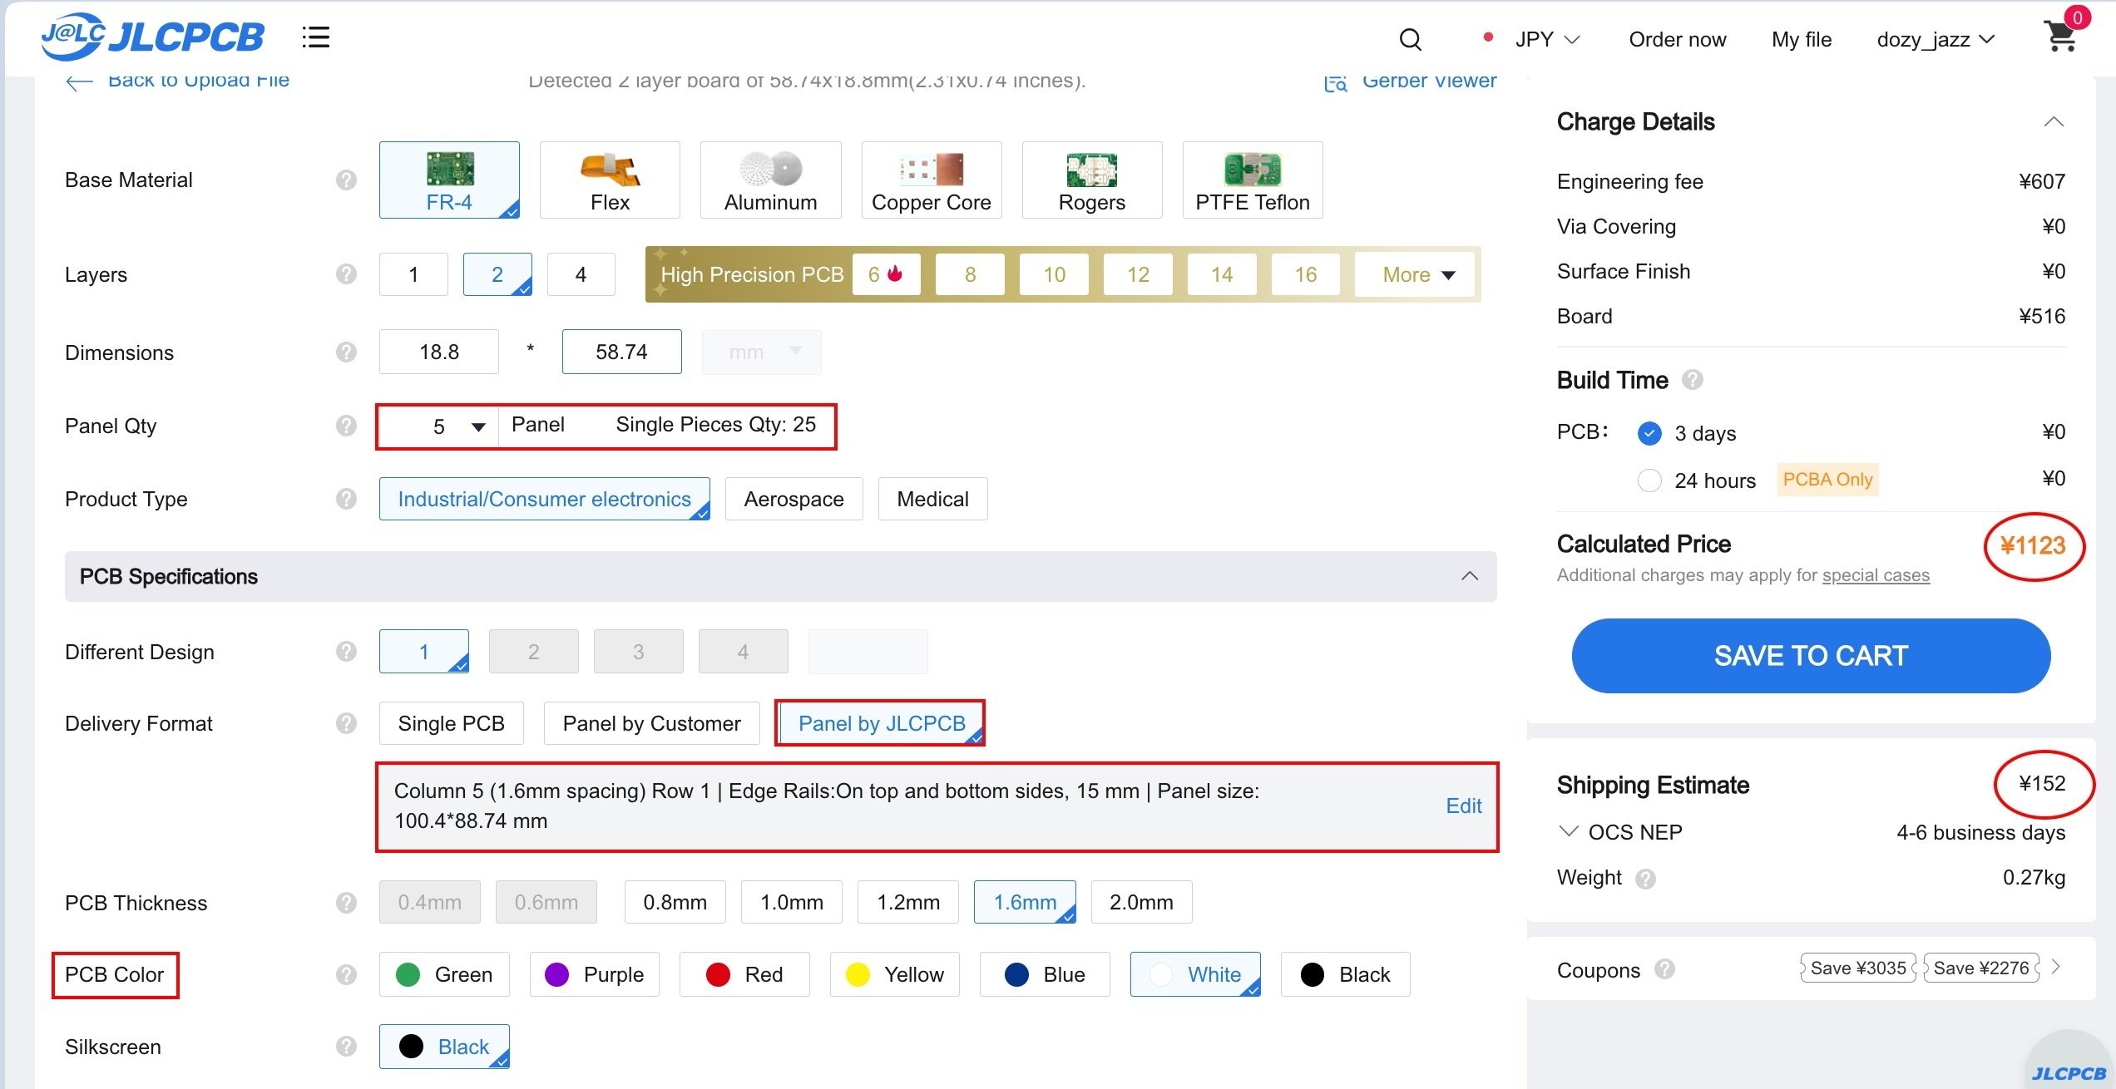Select the 24 hours build time

1649,480
